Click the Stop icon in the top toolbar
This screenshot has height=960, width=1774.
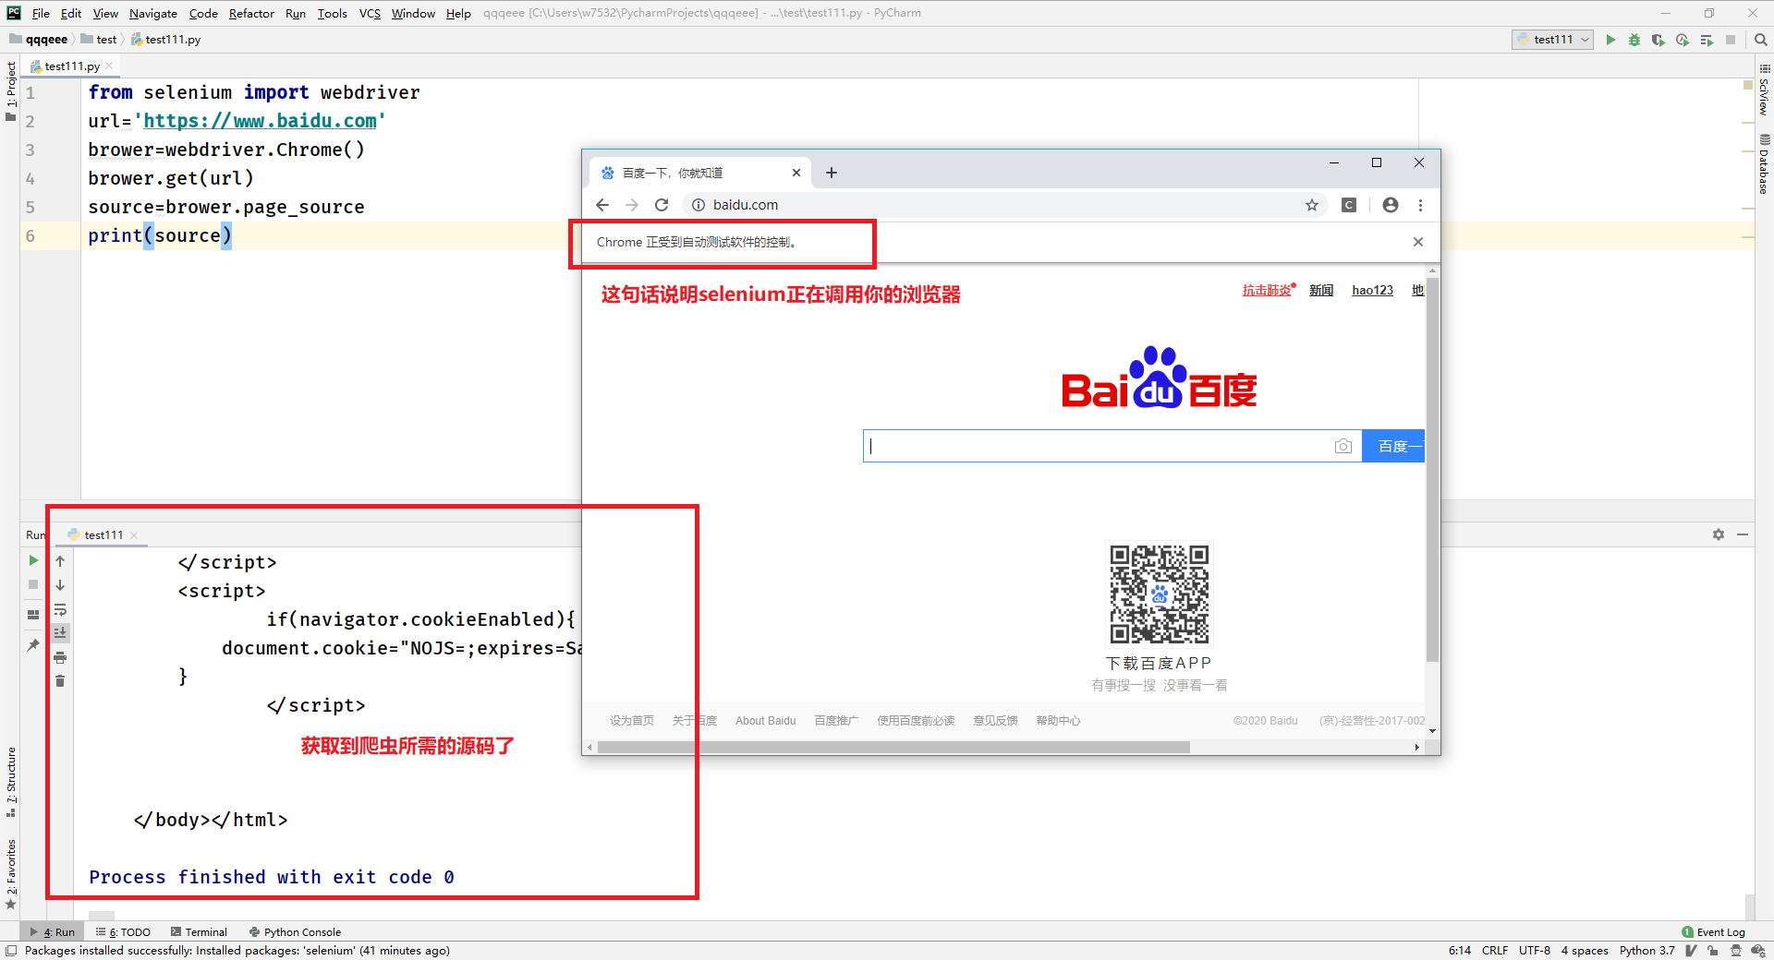point(1731,40)
